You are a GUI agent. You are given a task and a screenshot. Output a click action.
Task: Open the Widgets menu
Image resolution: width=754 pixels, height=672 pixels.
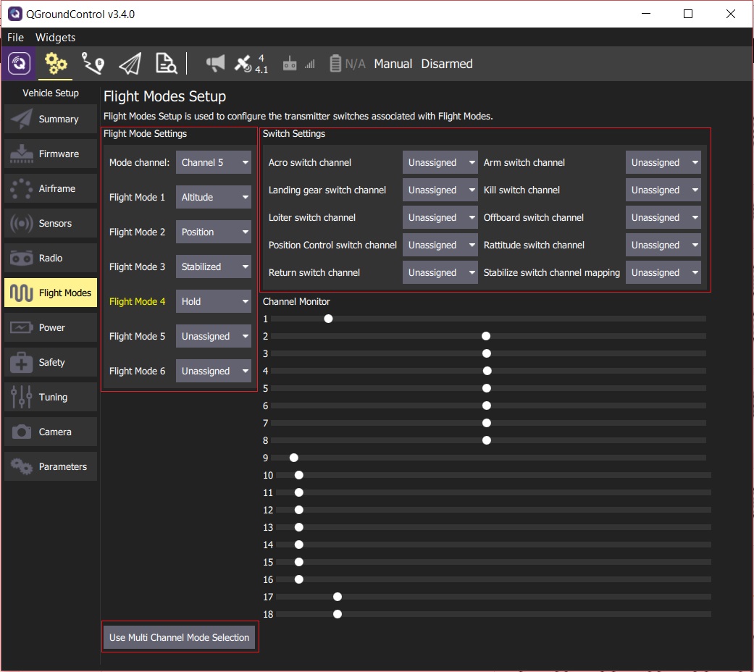(x=55, y=37)
